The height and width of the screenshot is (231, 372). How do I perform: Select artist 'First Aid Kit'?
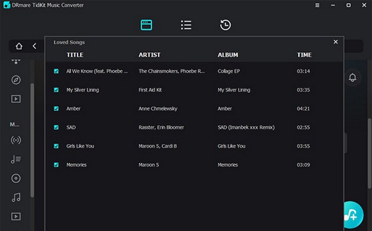pos(150,90)
